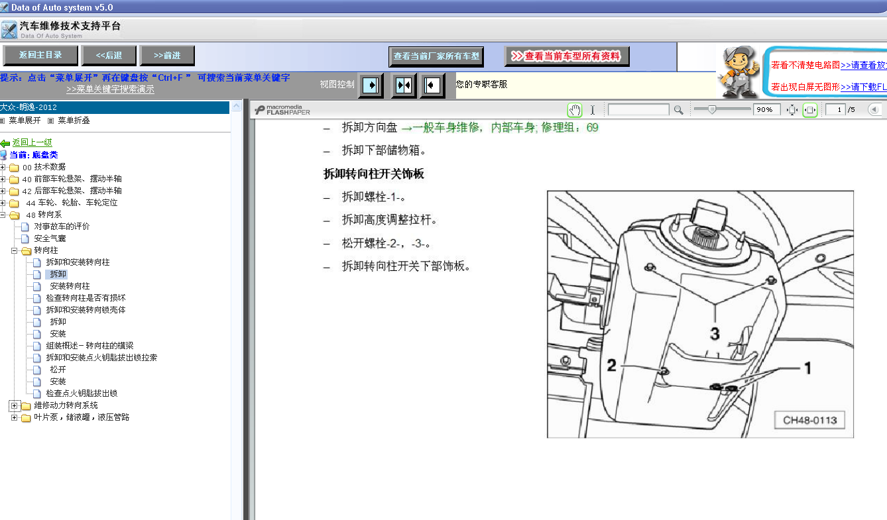Click the green back arrow icon
The width and height of the screenshot is (887, 520).
[x=5, y=143]
